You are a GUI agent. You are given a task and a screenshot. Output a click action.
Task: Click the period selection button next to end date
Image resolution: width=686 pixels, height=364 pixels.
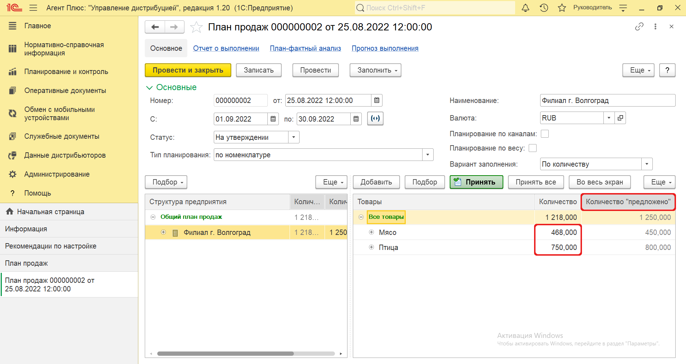(x=375, y=119)
